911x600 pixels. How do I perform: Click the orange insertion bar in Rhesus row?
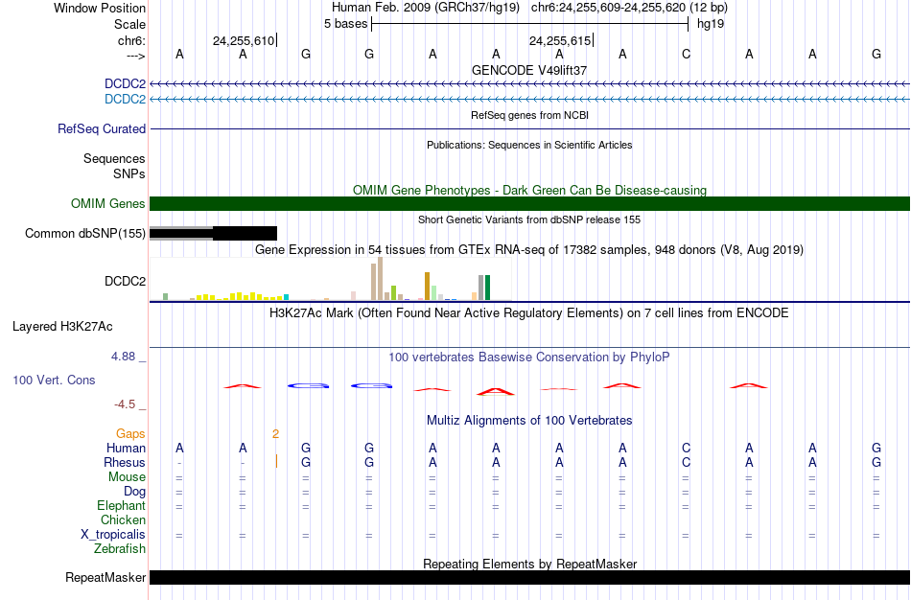276,461
